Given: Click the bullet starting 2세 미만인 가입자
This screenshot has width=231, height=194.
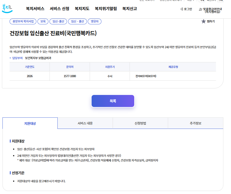Looking at the screenshot, I should click(69, 156).
